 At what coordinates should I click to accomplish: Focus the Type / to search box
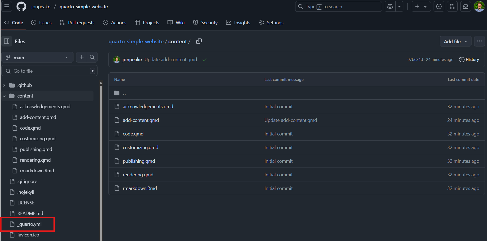tap(338, 6)
